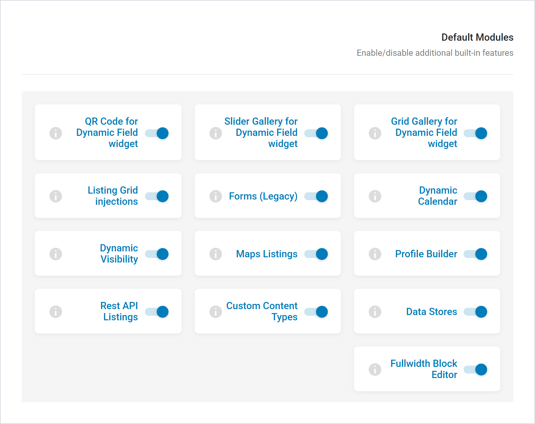Toggle Grid Gallery for Dynamic Field widget
The height and width of the screenshot is (424, 535).
[475, 133]
